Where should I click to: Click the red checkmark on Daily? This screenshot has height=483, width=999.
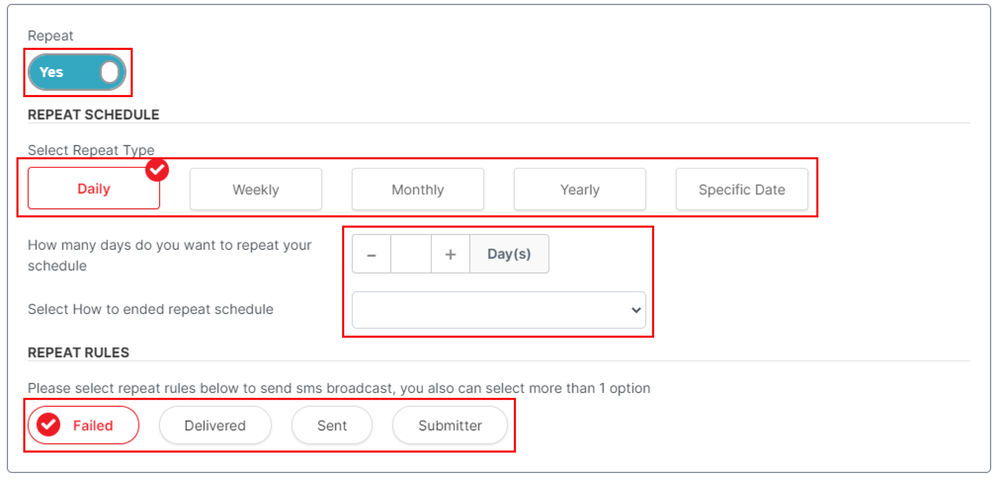pyautogui.click(x=157, y=170)
